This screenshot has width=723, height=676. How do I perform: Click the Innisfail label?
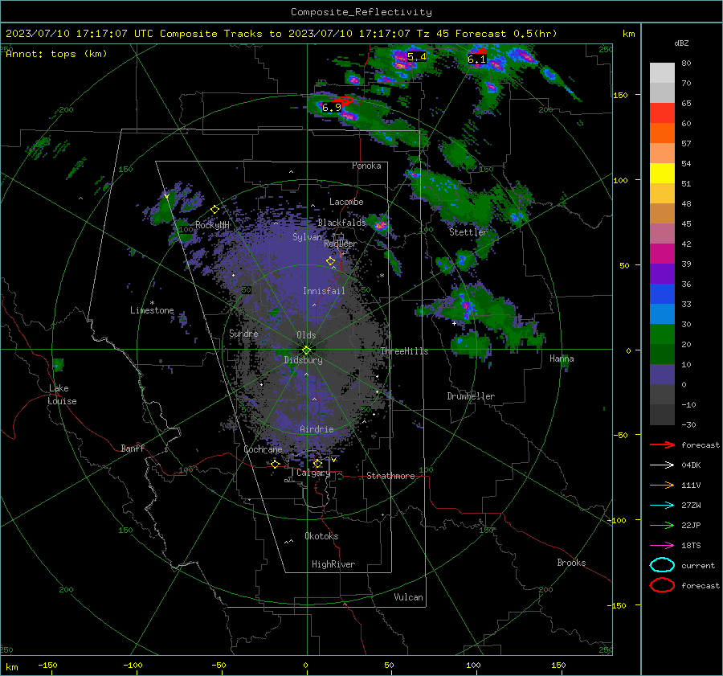(x=324, y=291)
